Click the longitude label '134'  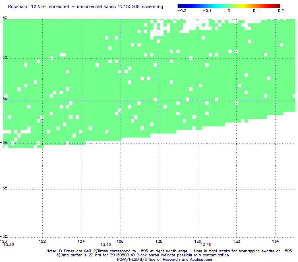pos(275,241)
